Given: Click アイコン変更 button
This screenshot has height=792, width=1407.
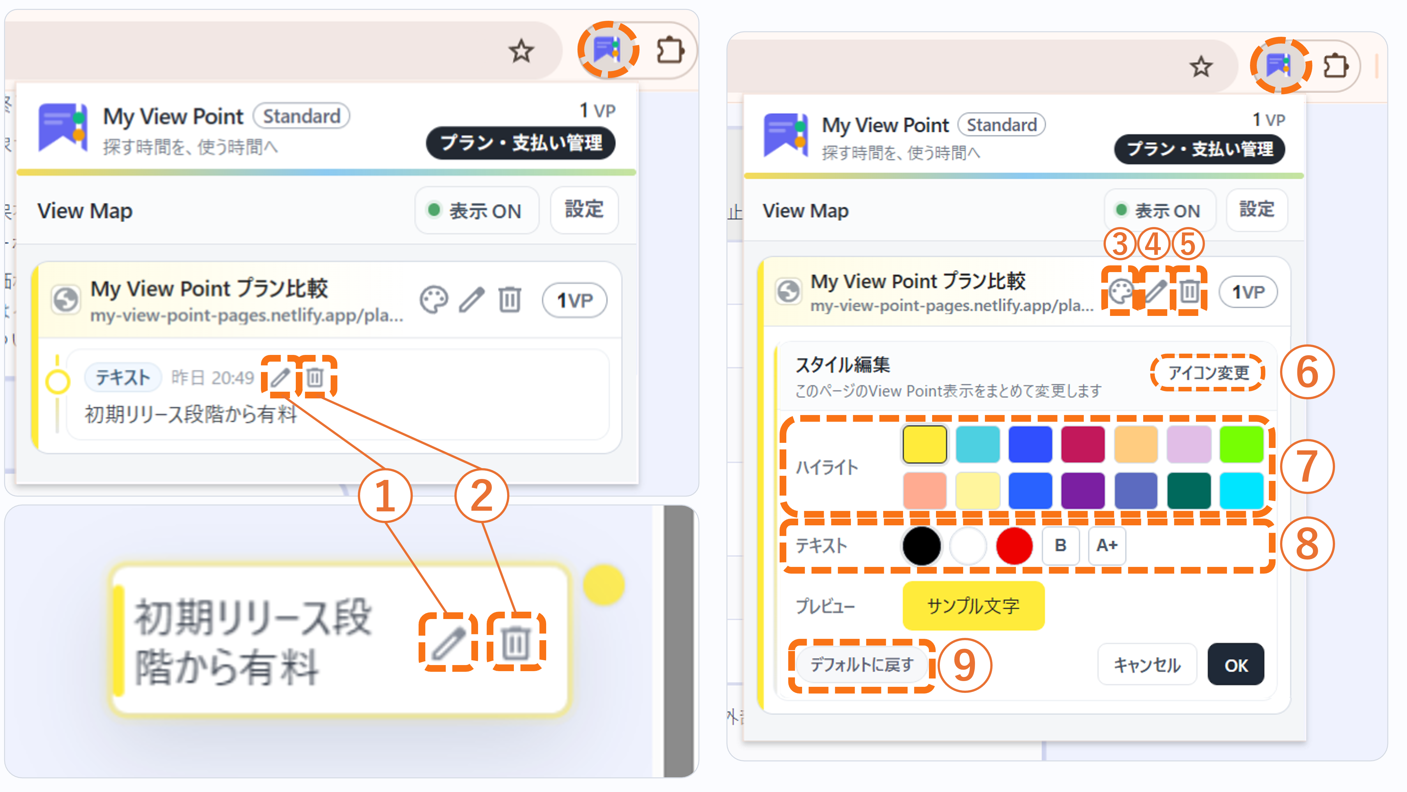Looking at the screenshot, I should [1208, 372].
